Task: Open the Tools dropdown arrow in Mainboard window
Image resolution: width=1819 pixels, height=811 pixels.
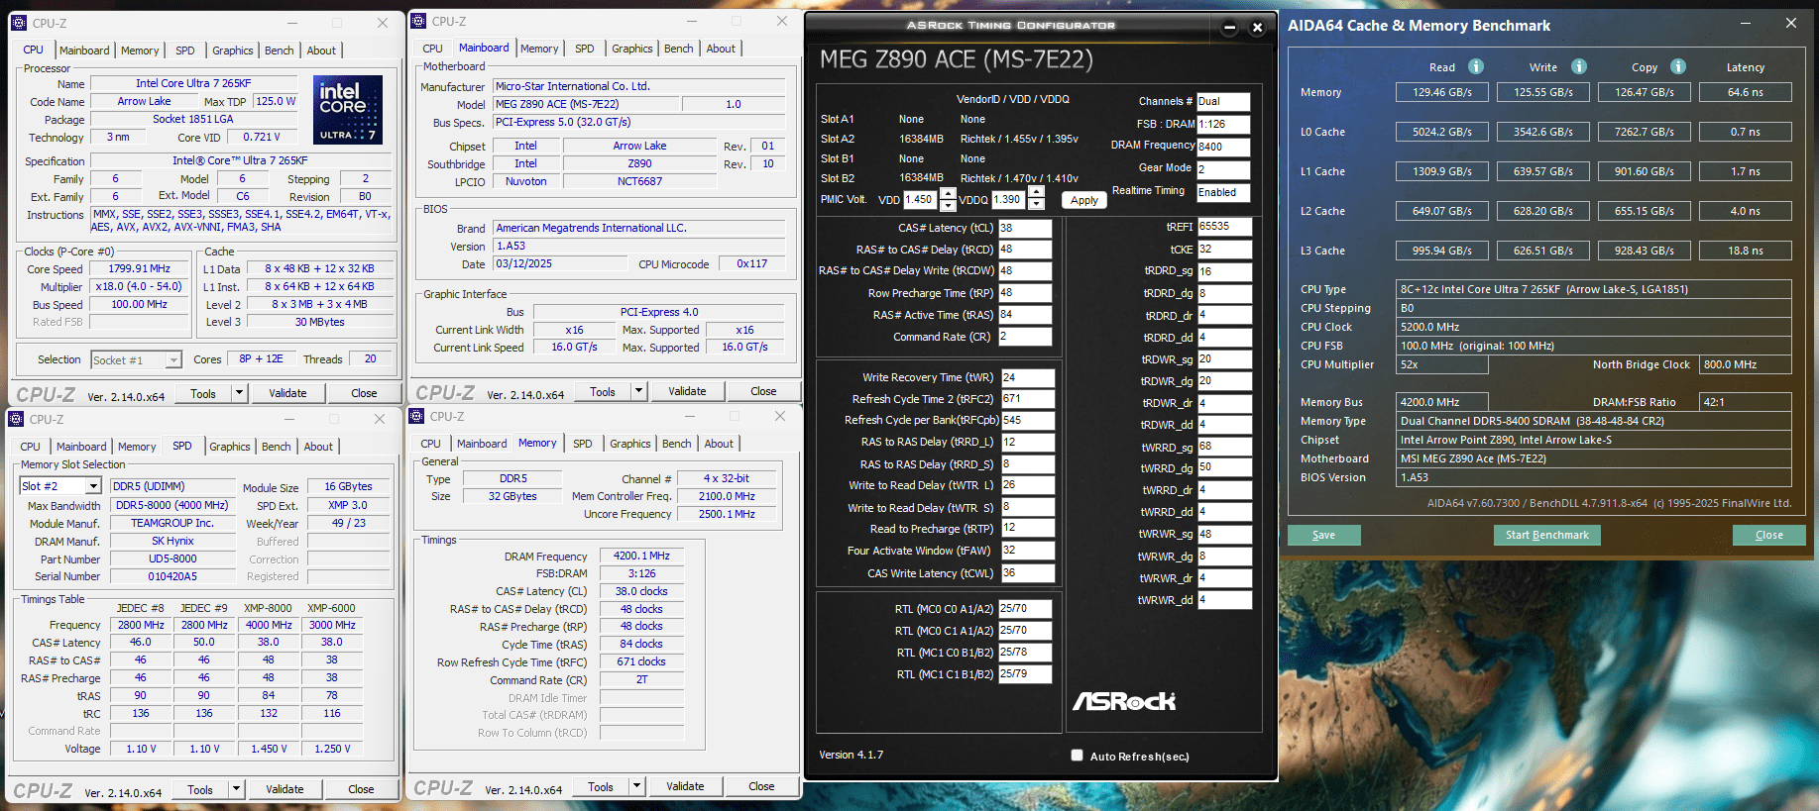Action: (638, 391)
